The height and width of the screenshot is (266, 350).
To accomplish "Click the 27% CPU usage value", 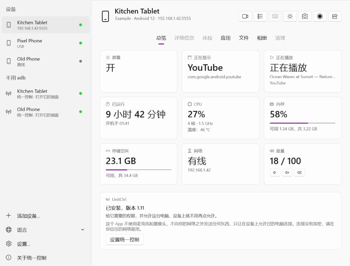I will click(x=196, y=114).
